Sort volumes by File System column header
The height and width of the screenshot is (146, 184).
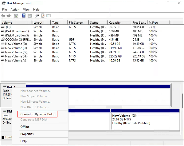click(x=76, y=23)
